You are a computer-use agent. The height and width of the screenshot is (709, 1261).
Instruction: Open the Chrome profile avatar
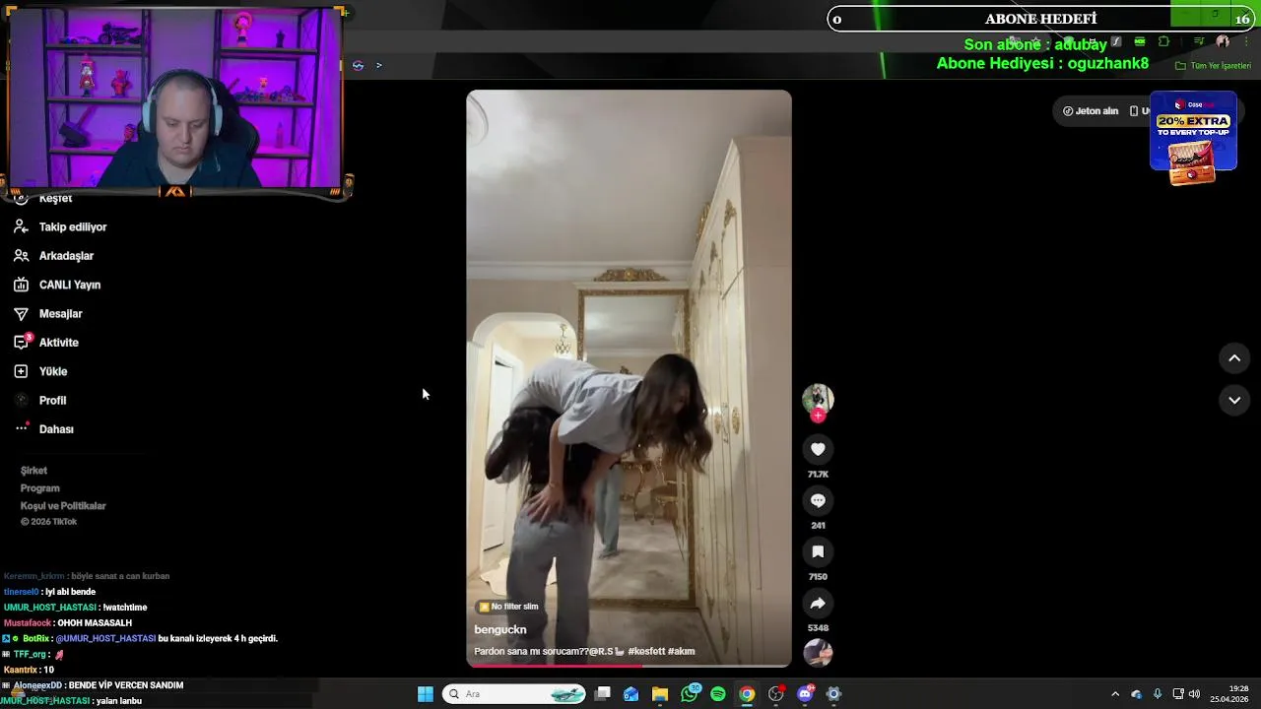(1223, 41)
